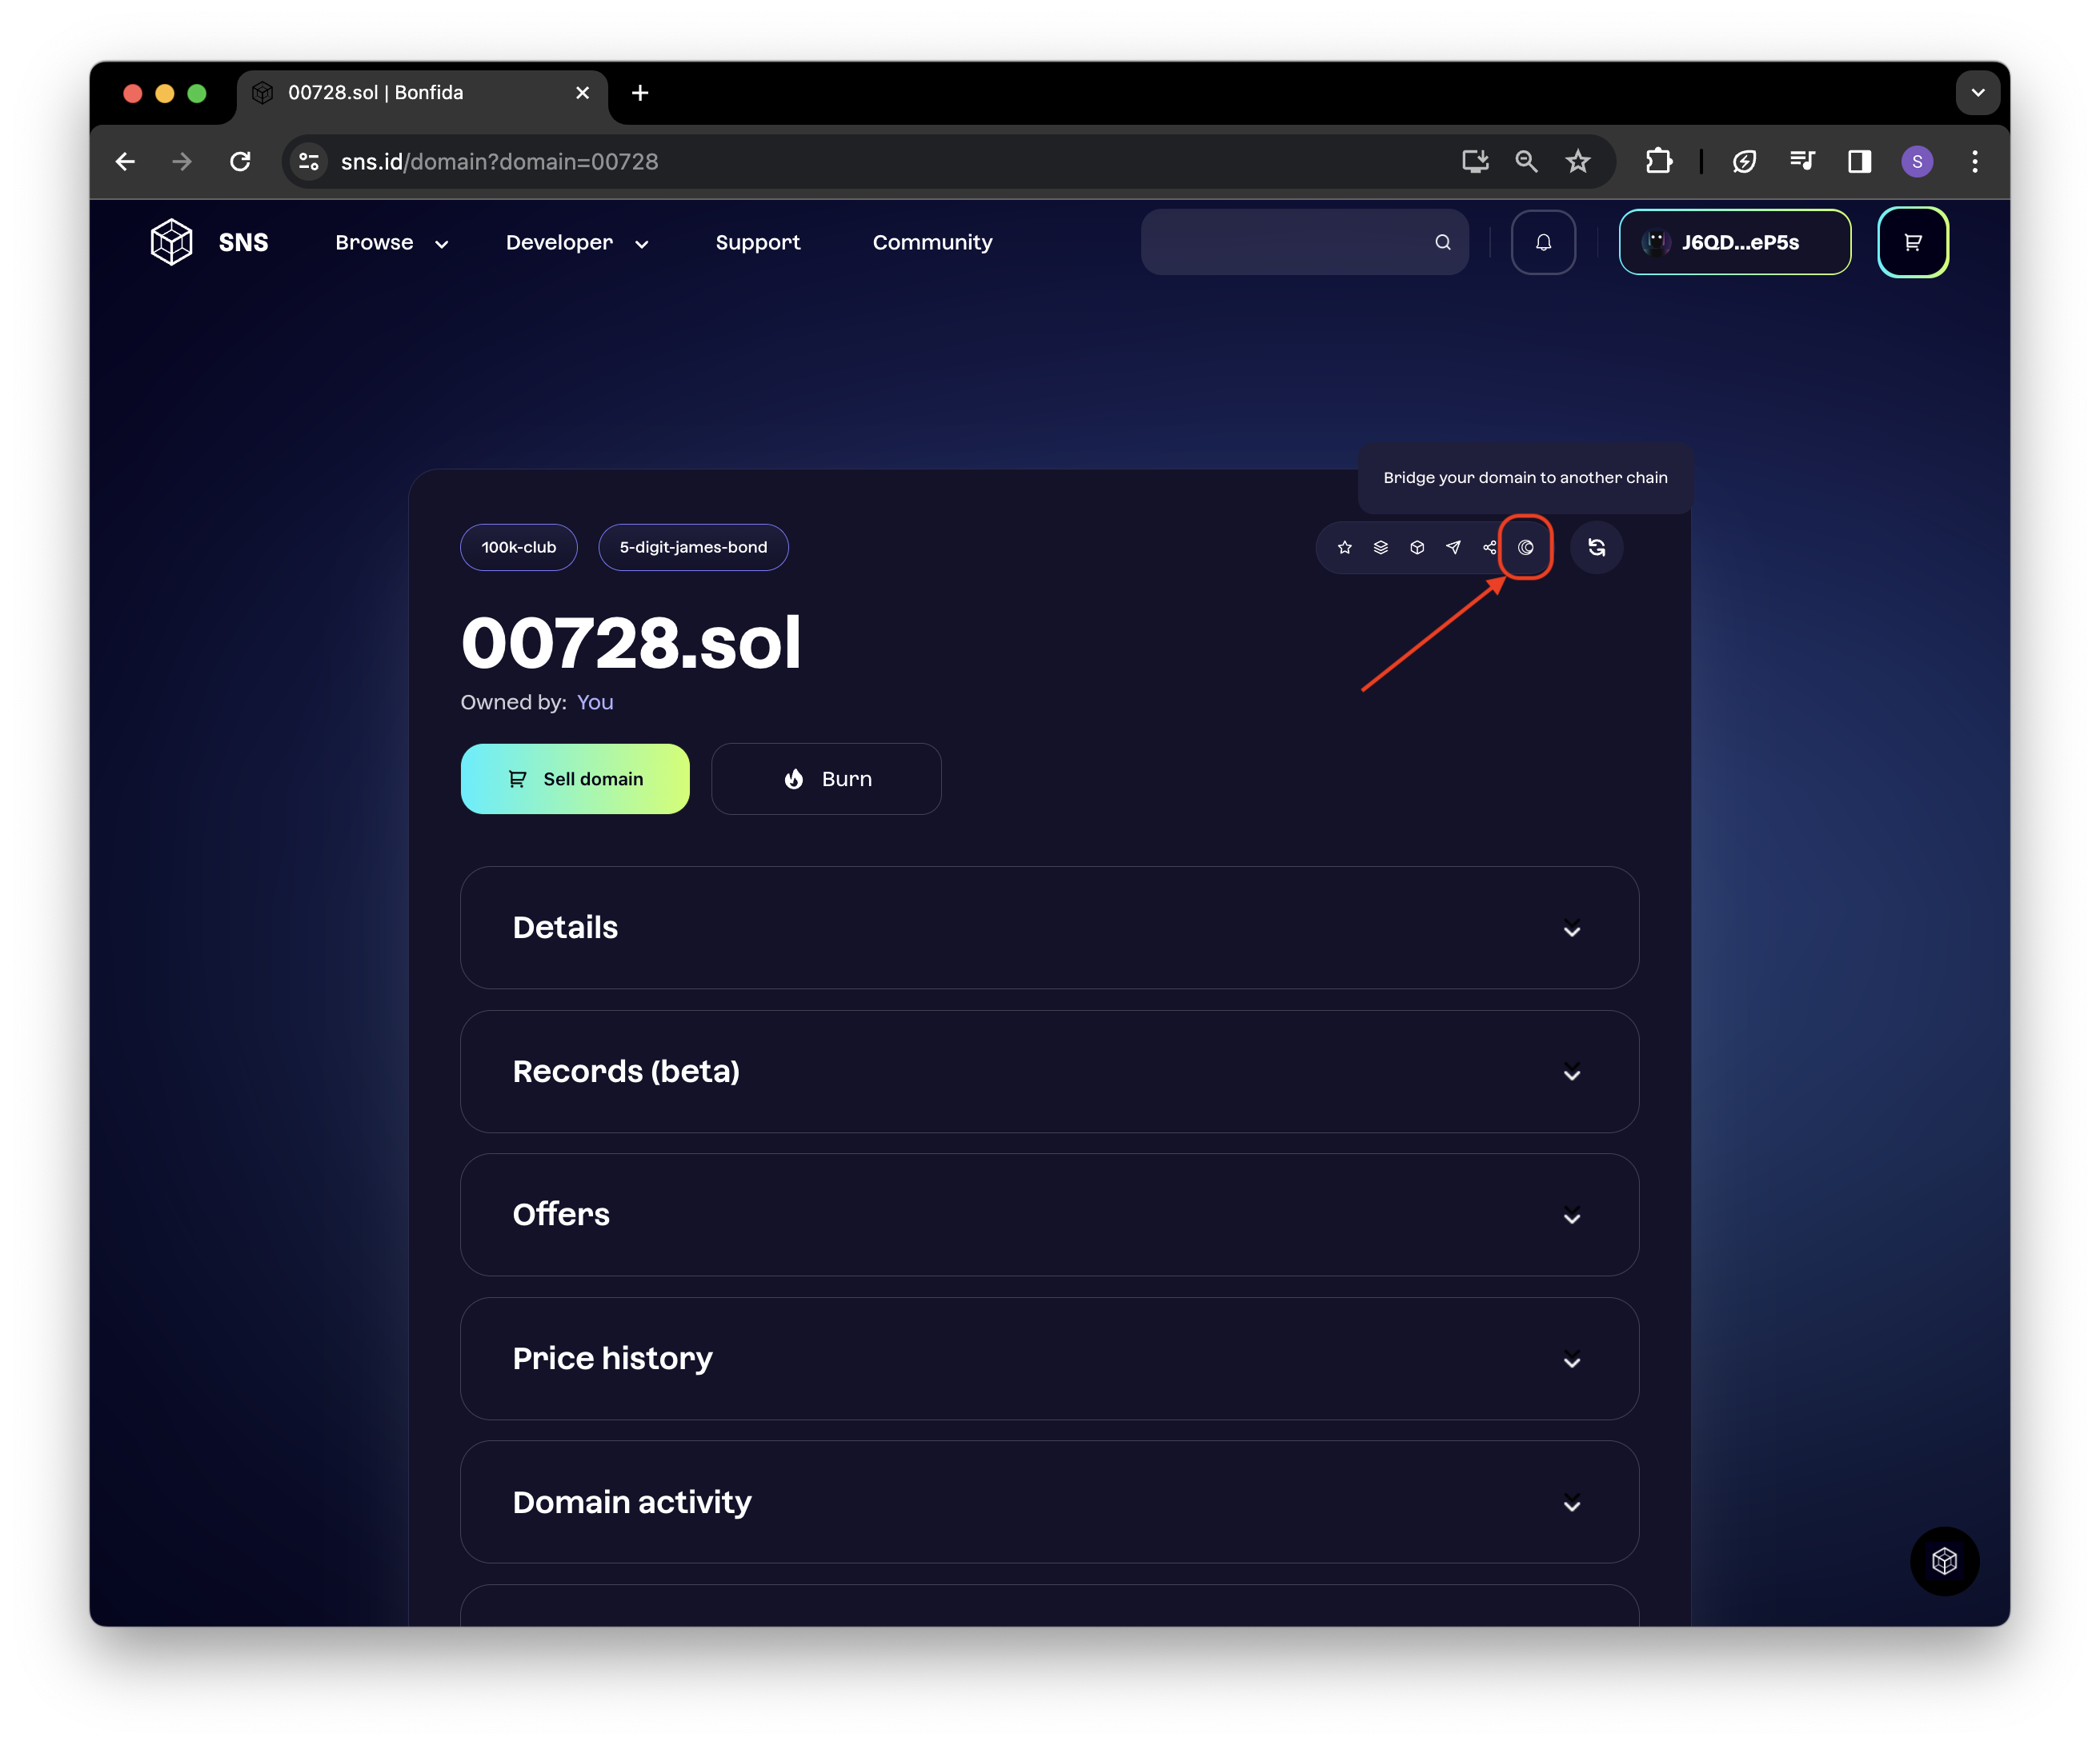
Task: Expand the Records (beta) section
Action: pos(1050,1072)
